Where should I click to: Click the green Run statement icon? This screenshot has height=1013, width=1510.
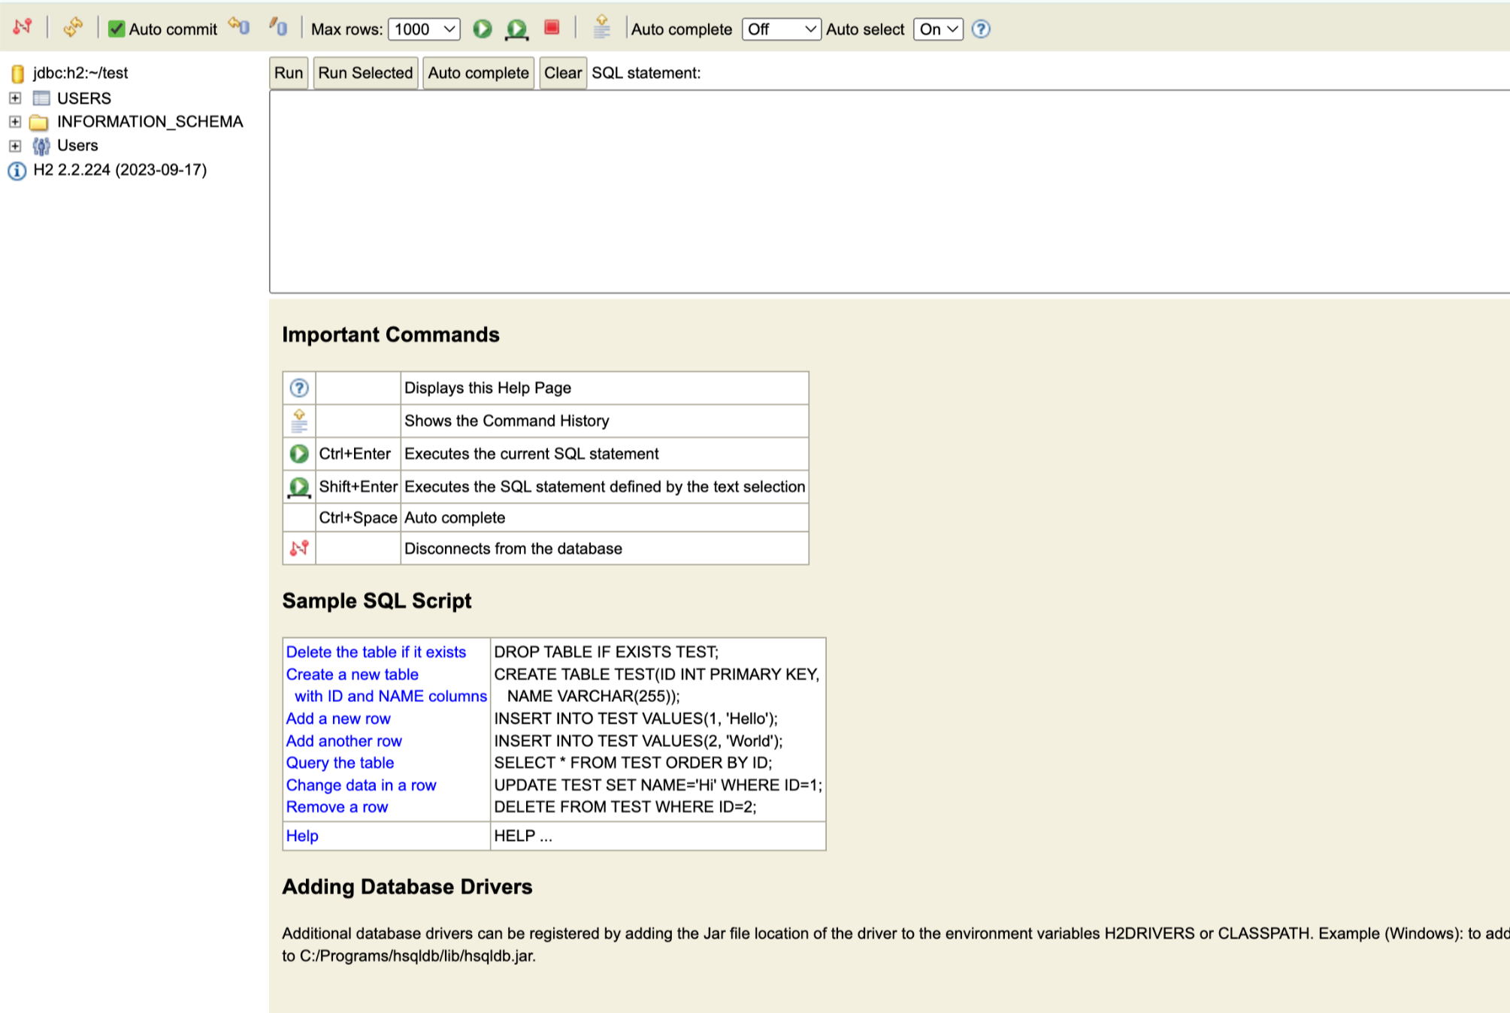click(x=483, y=29)
